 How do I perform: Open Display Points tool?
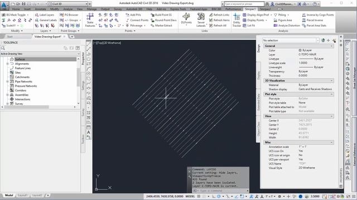(x=255, y=20)
